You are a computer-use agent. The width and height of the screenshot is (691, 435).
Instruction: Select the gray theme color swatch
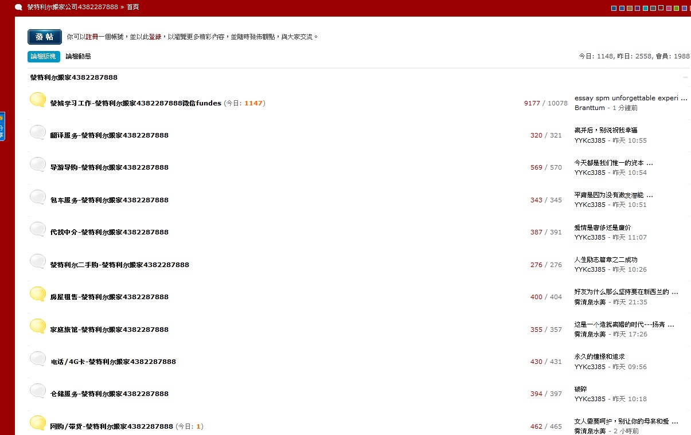tap(653, 8)
